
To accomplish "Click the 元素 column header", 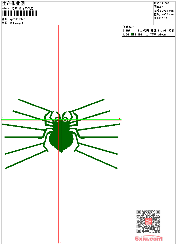I will [x=171, y=31].
